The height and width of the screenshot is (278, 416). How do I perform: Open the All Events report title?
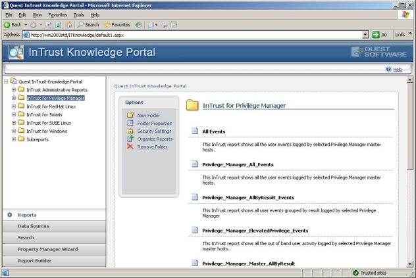tap(214, 131)
